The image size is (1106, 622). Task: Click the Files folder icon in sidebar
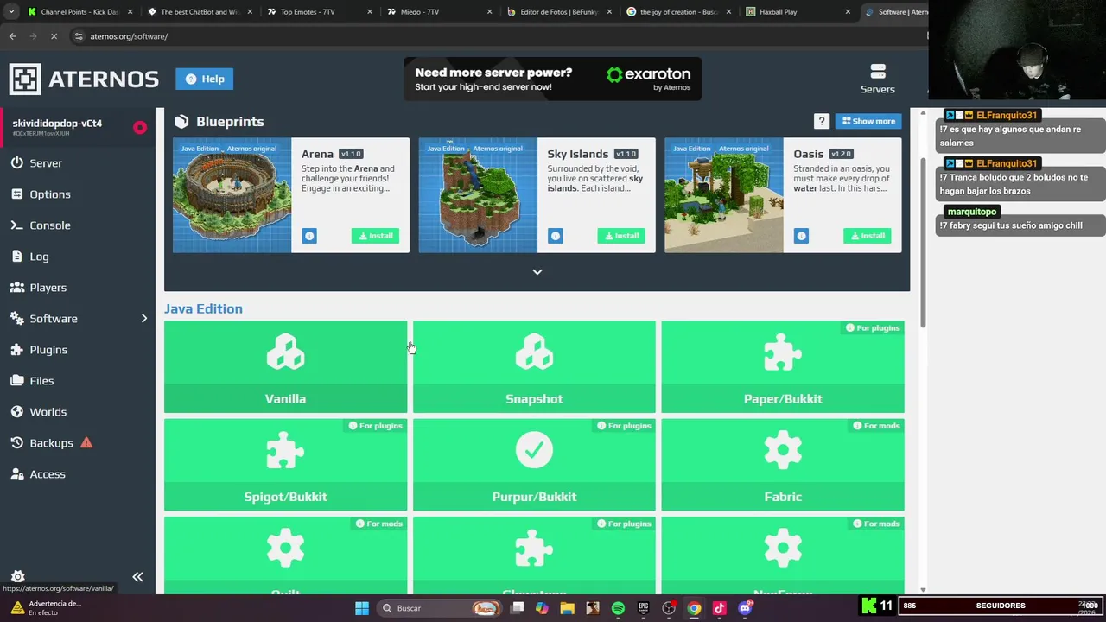[17, 381]
